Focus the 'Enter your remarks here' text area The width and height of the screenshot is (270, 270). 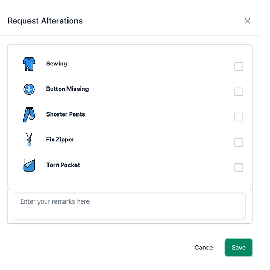[x=130, y=206]
